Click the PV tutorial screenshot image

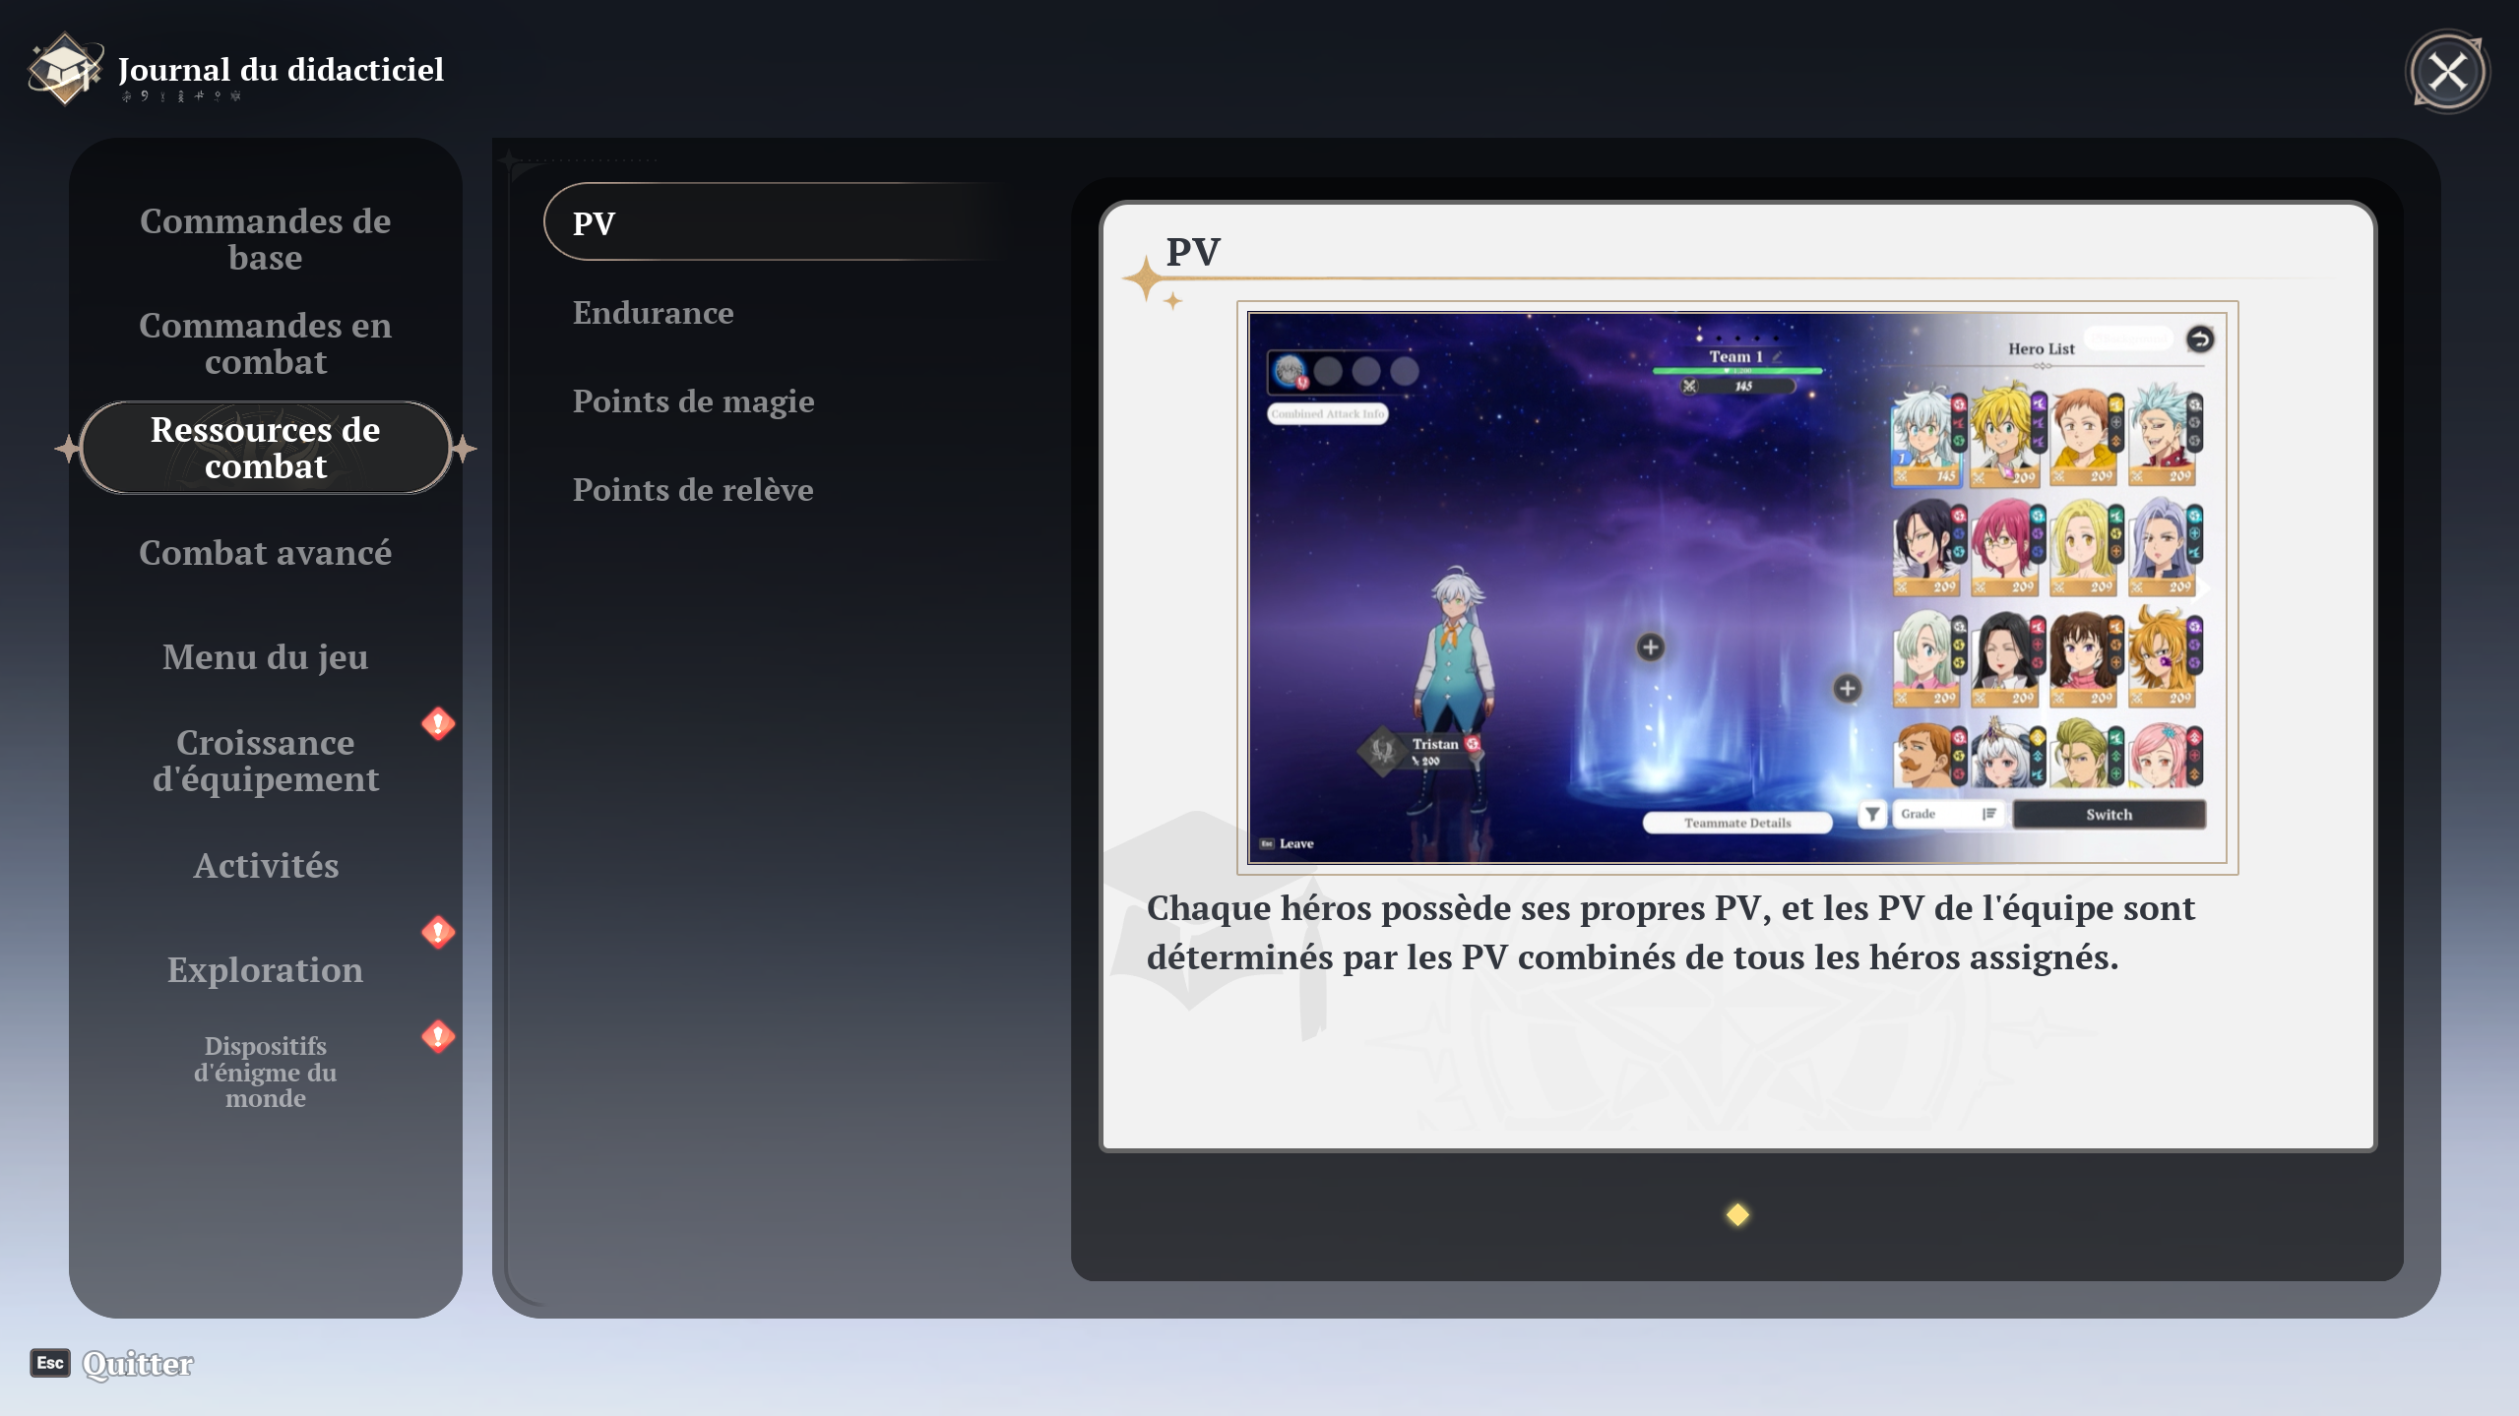tap(1736, 587)
